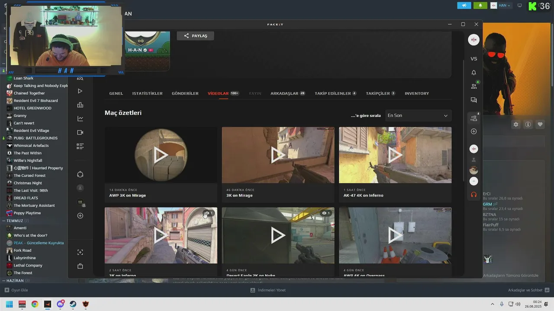
Task: Click the play icon in FACEIT left sidebar
Action: [x=80, y=91]
